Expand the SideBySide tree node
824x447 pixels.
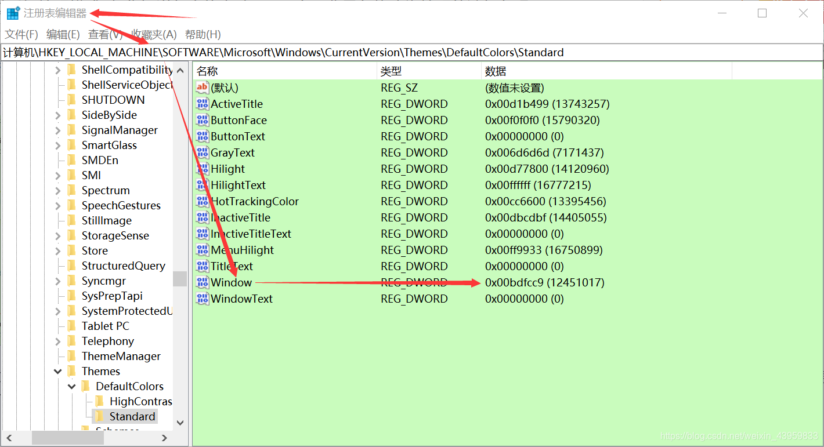pos(57,115)
